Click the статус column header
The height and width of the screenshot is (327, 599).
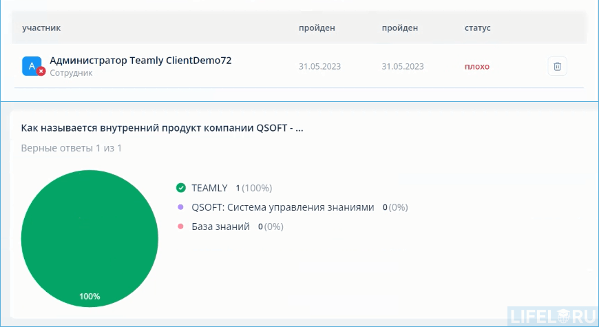[478, 28]
